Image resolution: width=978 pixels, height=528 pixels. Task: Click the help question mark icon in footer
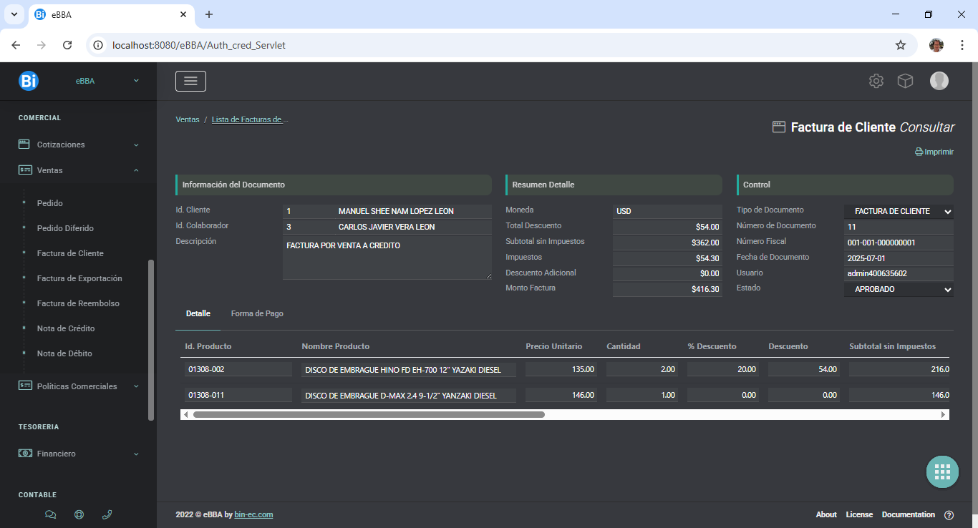[949, 515]
